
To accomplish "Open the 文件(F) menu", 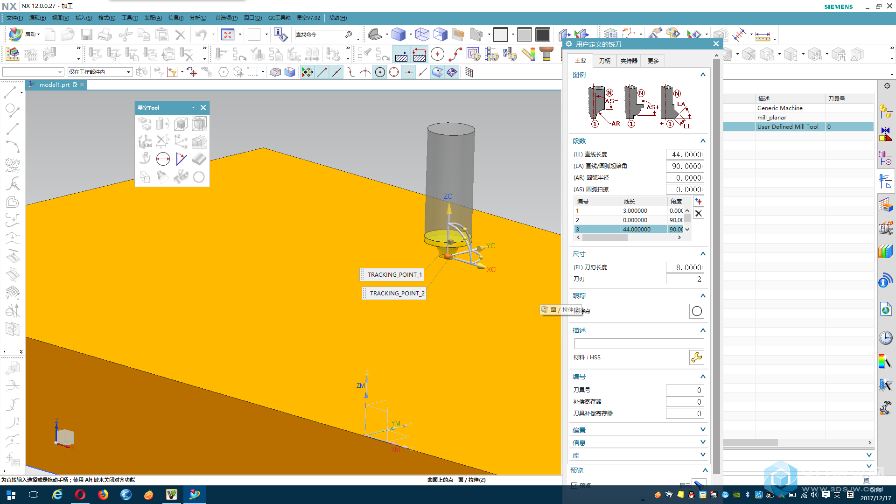I will (x=14, y=18).
